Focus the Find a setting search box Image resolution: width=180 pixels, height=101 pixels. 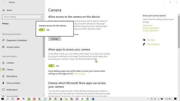[x=22, y=17]
